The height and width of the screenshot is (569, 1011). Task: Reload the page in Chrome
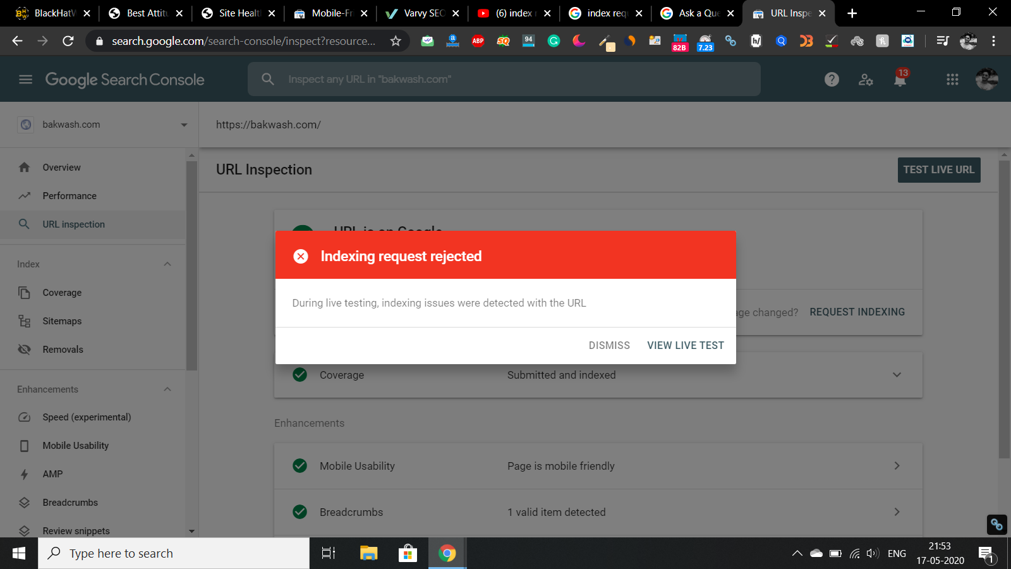click(68, 41)
